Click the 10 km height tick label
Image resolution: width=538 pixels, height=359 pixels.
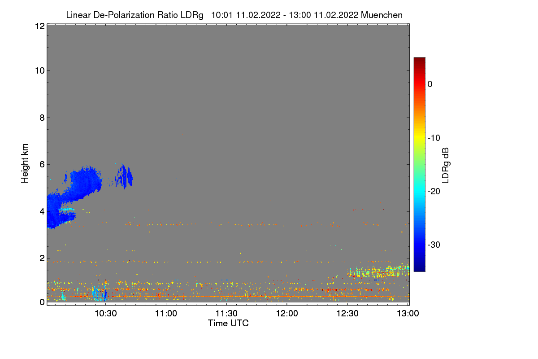tap(39, 70)
